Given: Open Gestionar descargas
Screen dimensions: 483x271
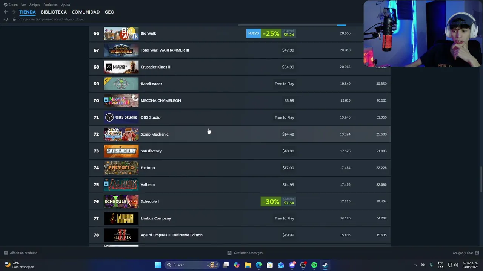Looking at the screenshot, I should click(x=248, y=253).
